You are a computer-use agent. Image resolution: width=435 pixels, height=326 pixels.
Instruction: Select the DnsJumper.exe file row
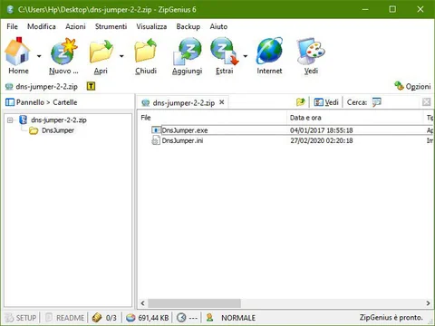(292, 130)
